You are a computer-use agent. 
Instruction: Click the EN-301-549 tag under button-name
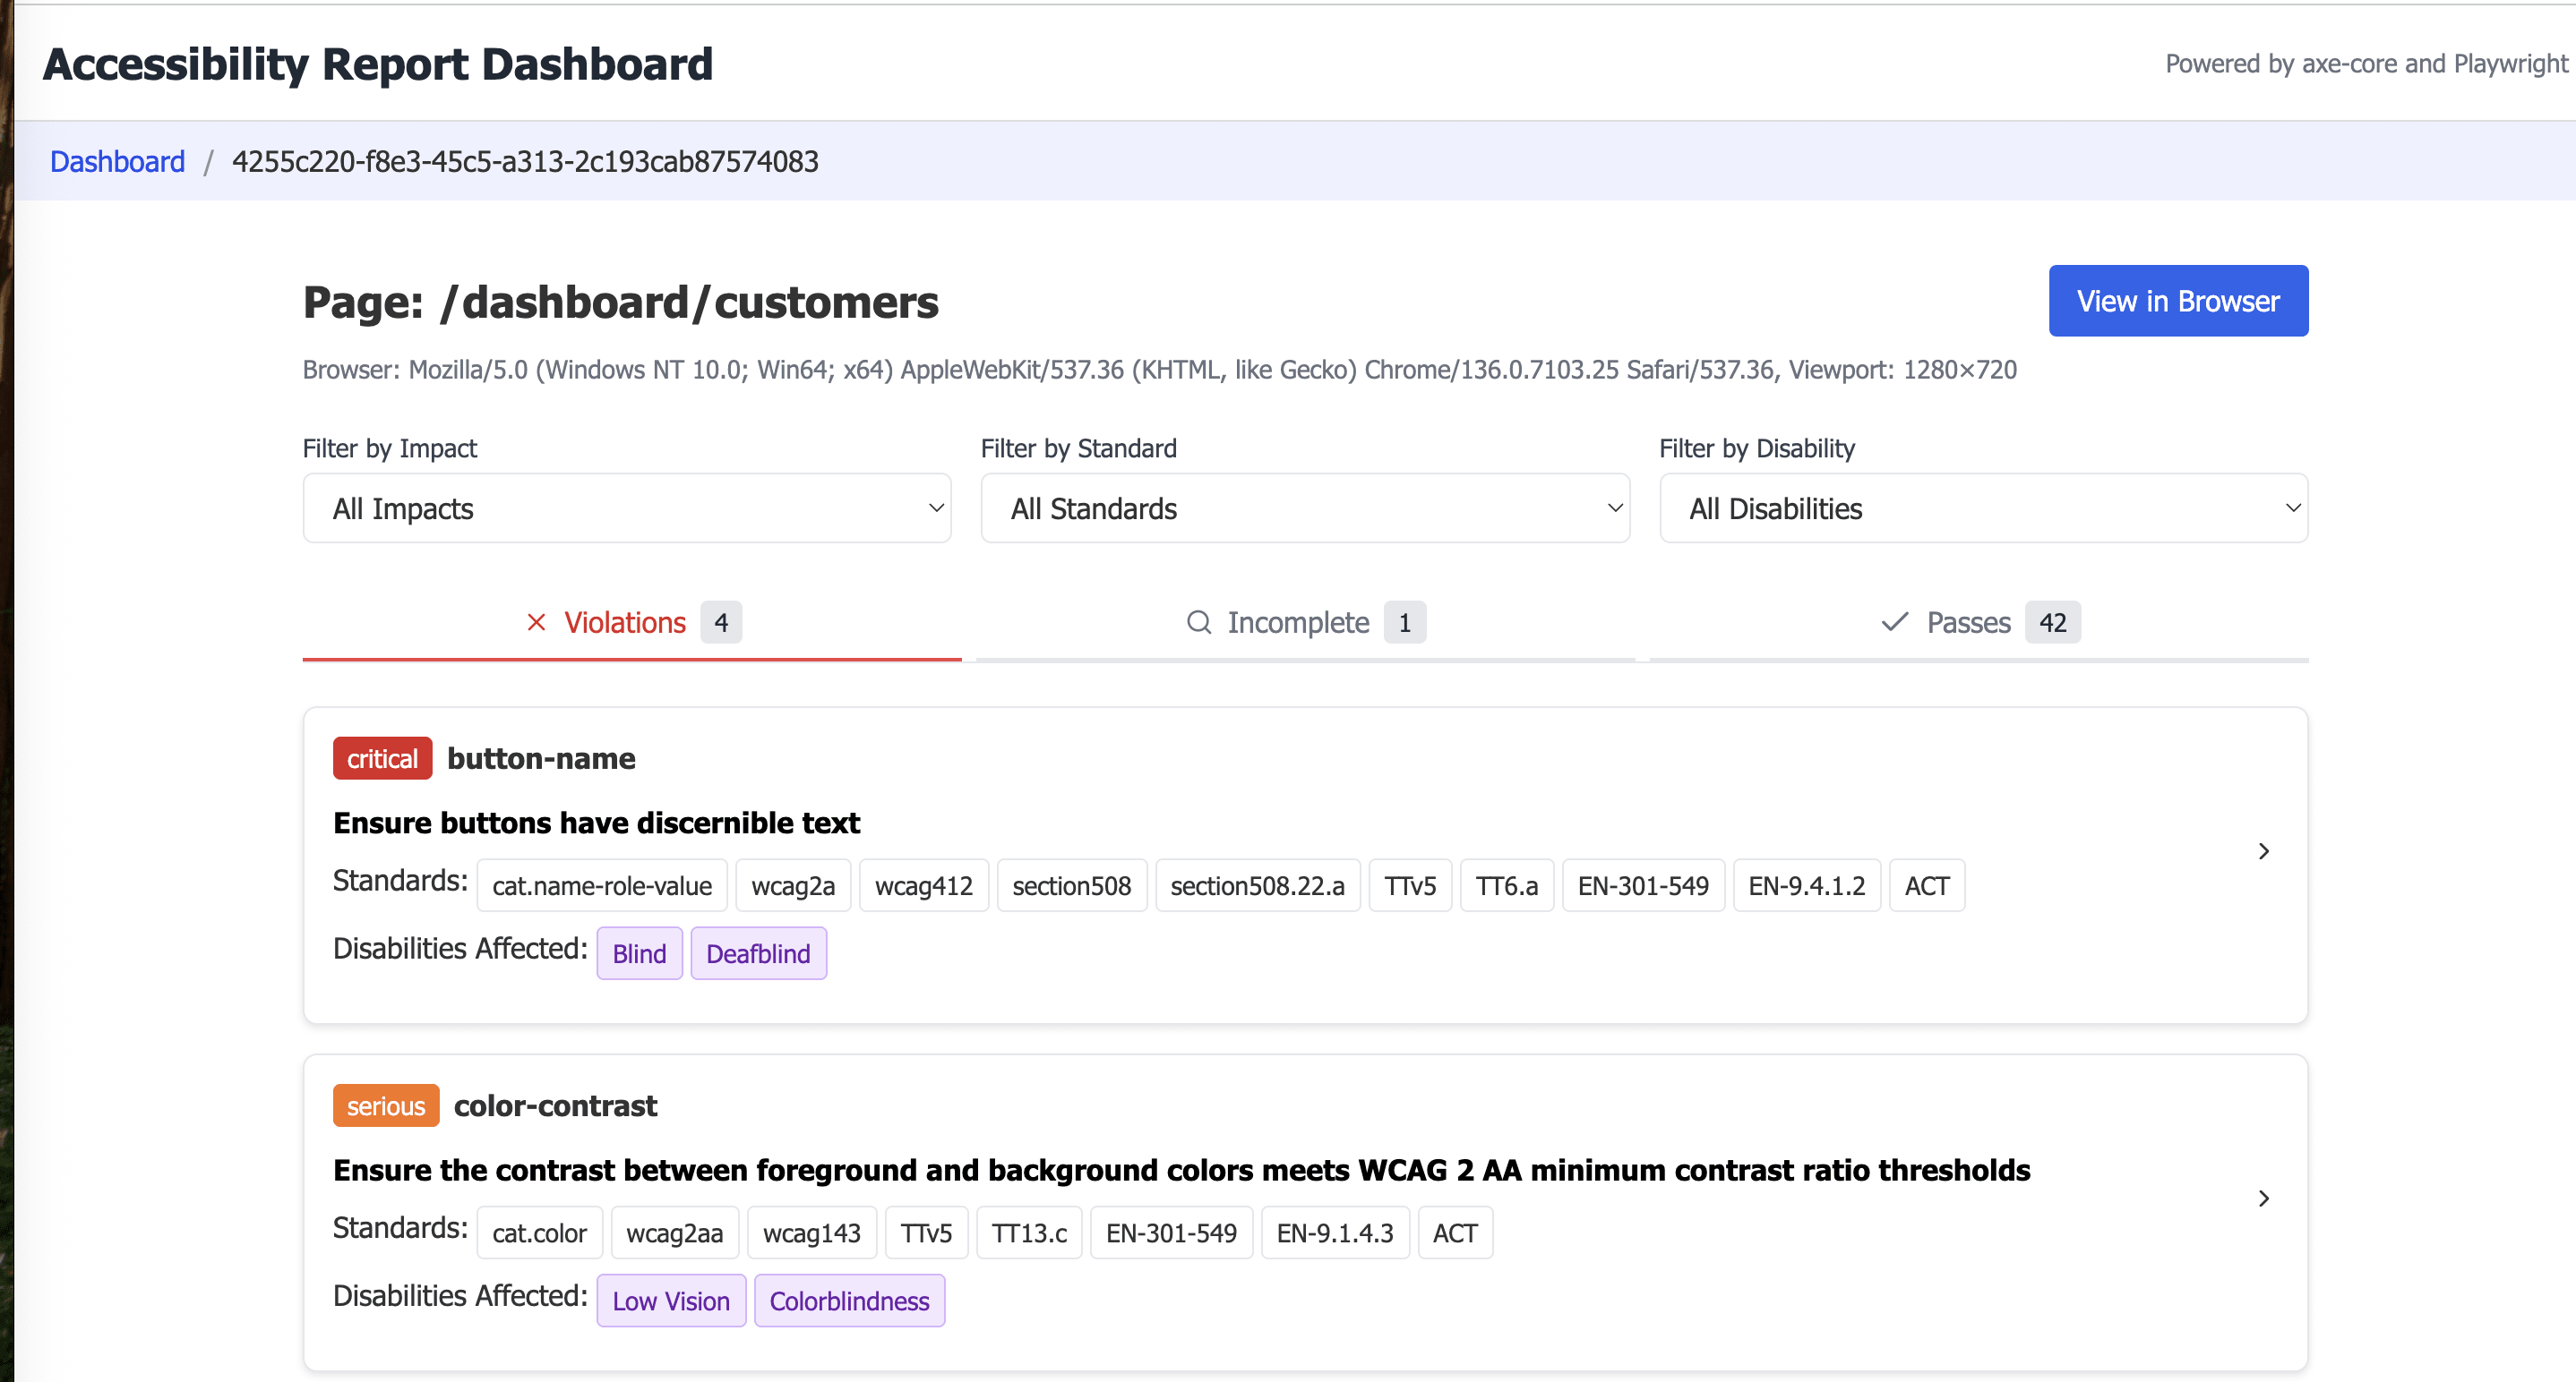coord(1643,885)
